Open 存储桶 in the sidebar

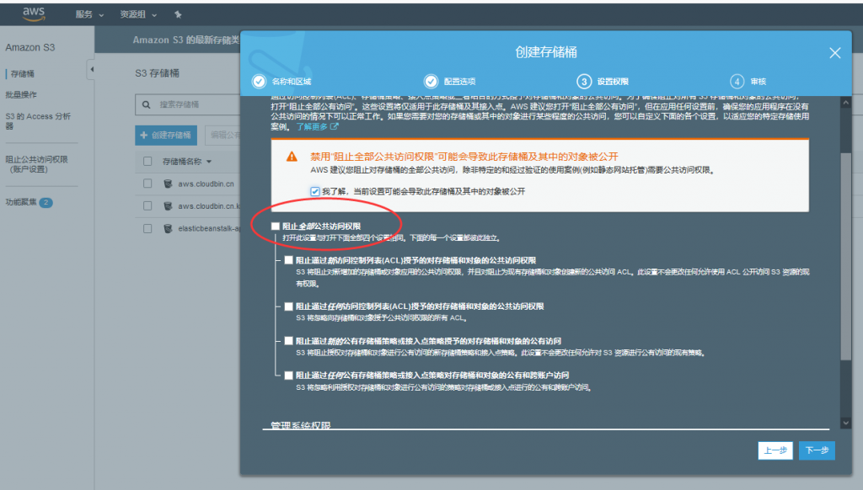click(x=23, y=74)
